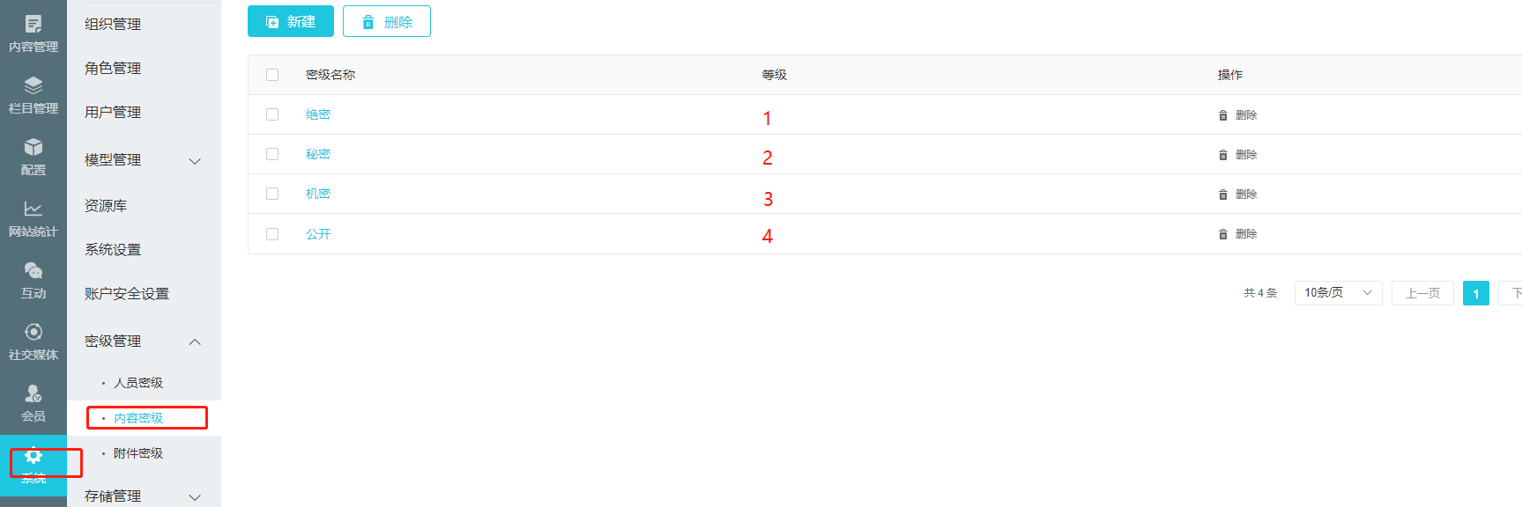This screenshot has width=1522, height=507.
Task: Toggle the select-all header checkbox
Action: coord(272,75)
